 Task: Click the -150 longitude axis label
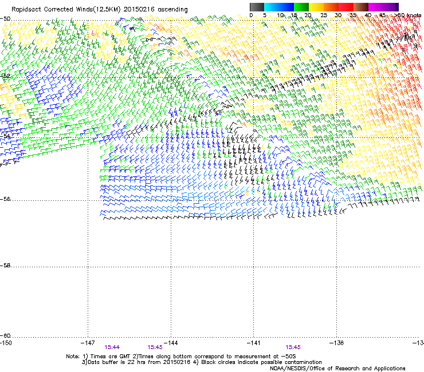(6, 343)
